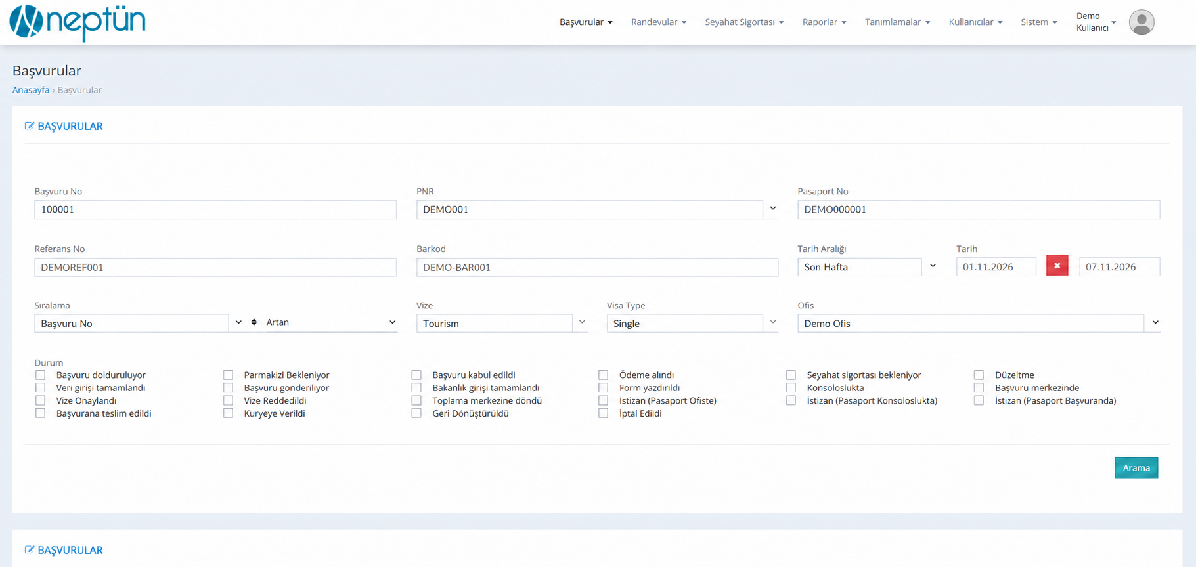Tick the Parmakizi Bekleniyor checkbox
The width and height of the screenshot is (1196, 567).
coord(228,375)
